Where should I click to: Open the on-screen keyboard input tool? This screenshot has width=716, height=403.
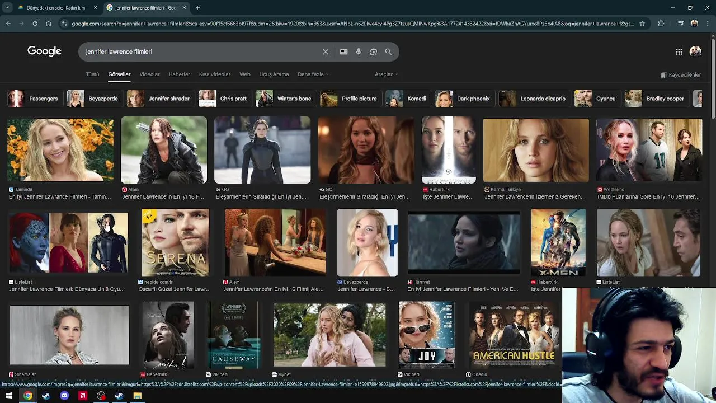(344, 51)
